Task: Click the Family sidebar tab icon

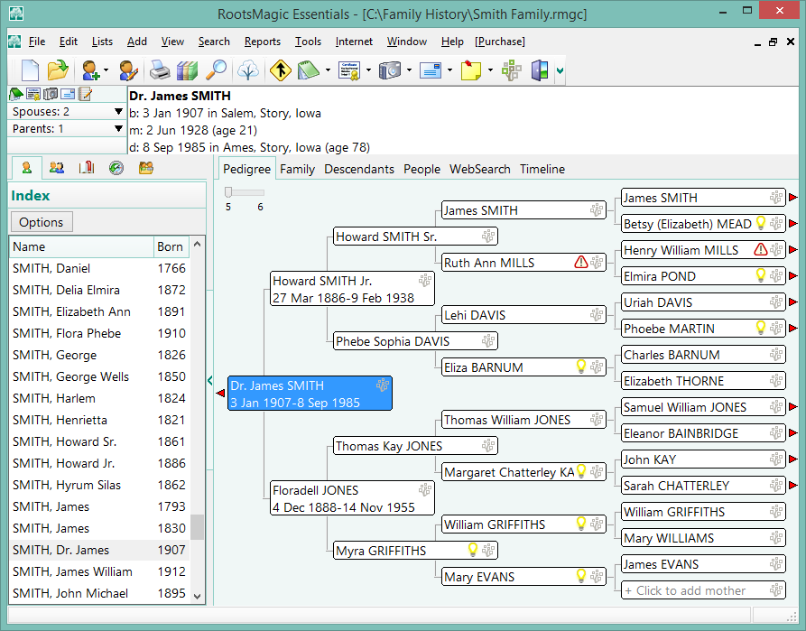Action: point(56,168)
